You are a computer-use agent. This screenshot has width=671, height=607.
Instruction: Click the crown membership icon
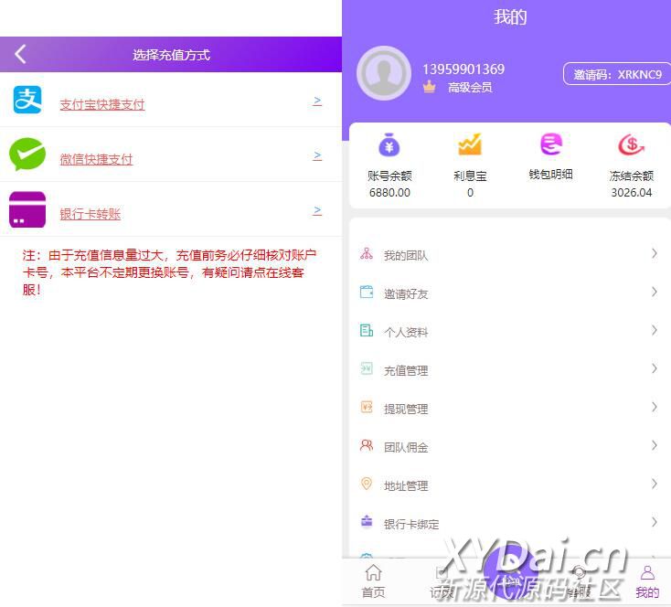click(x=430, y=88)
